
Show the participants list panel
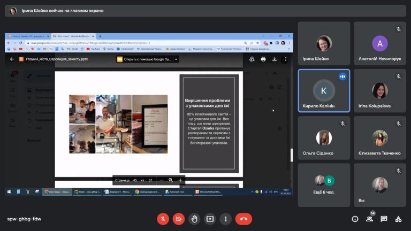pos(370,219)
